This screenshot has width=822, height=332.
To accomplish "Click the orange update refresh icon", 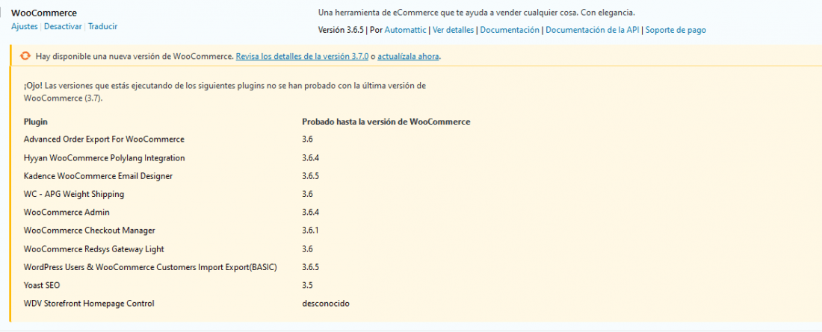I will [25, 55].
